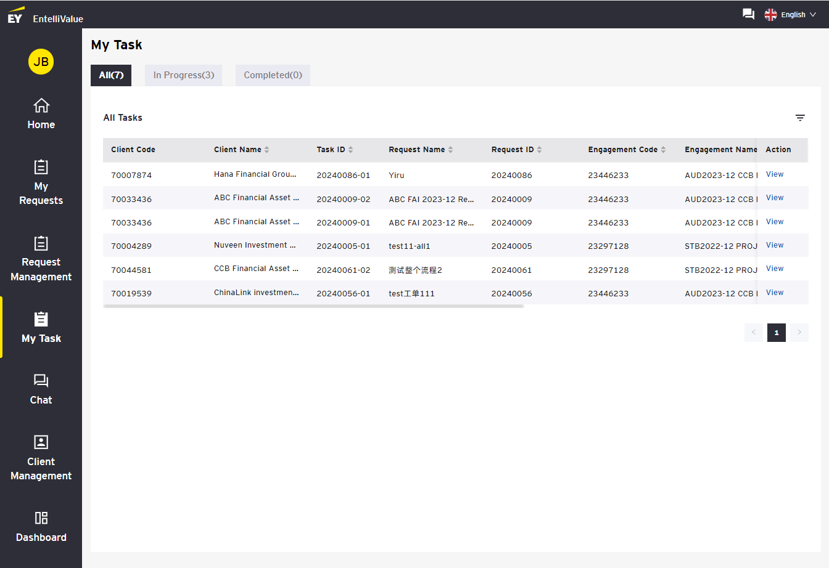Image resolution: width=829 pixels, height=568 pixels.
Task: Click task ID 20240056-01
Action: 344,294
